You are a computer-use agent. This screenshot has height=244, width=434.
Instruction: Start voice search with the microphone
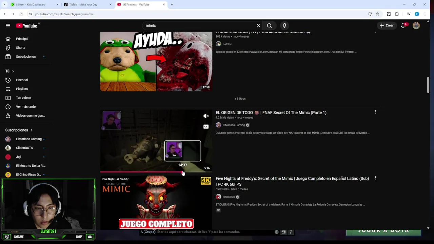tap(284, 25)
